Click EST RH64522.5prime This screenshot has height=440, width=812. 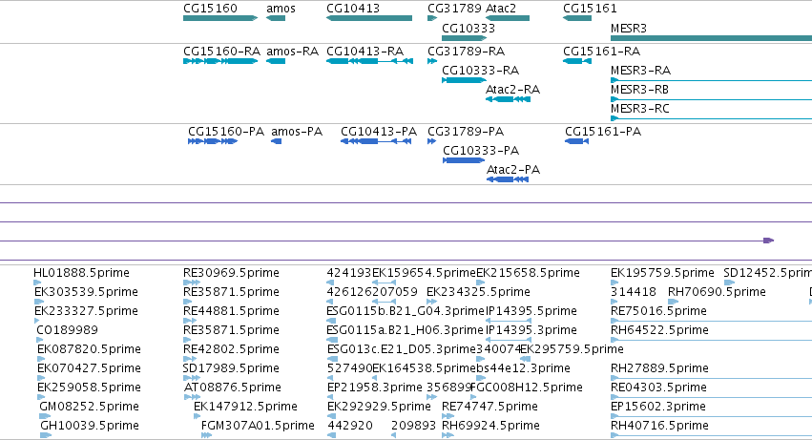[659, 330]
